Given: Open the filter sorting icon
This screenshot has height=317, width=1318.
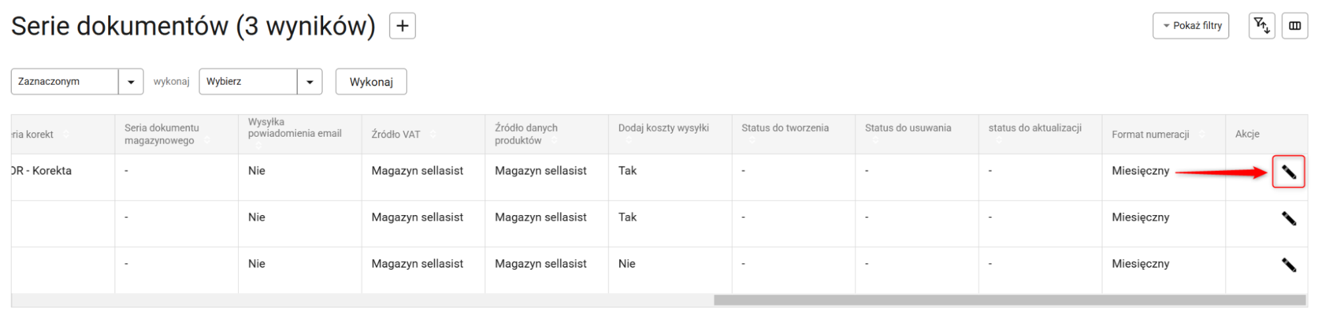Looking at the screenshot, I should pos(1261,26).
